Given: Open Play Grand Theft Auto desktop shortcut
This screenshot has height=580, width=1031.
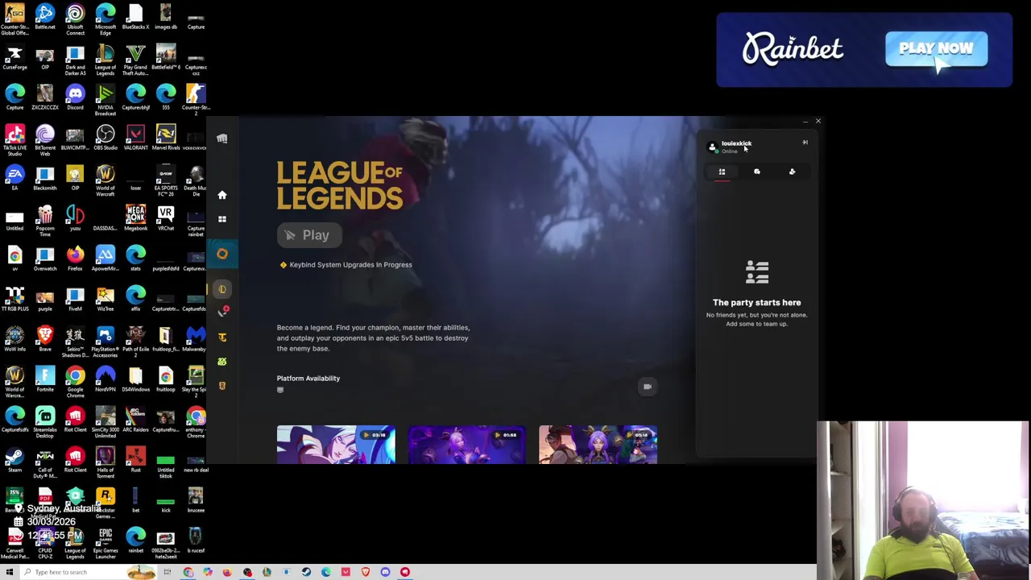Looking at the screenshot, I should click(135, 60).
